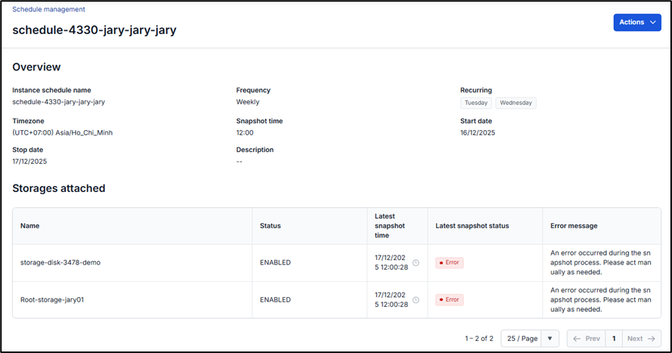This screenshot has width=672, height=353.
Task: Click clock icon in Root-storage-jary01 row
Action: coord(415,299)
